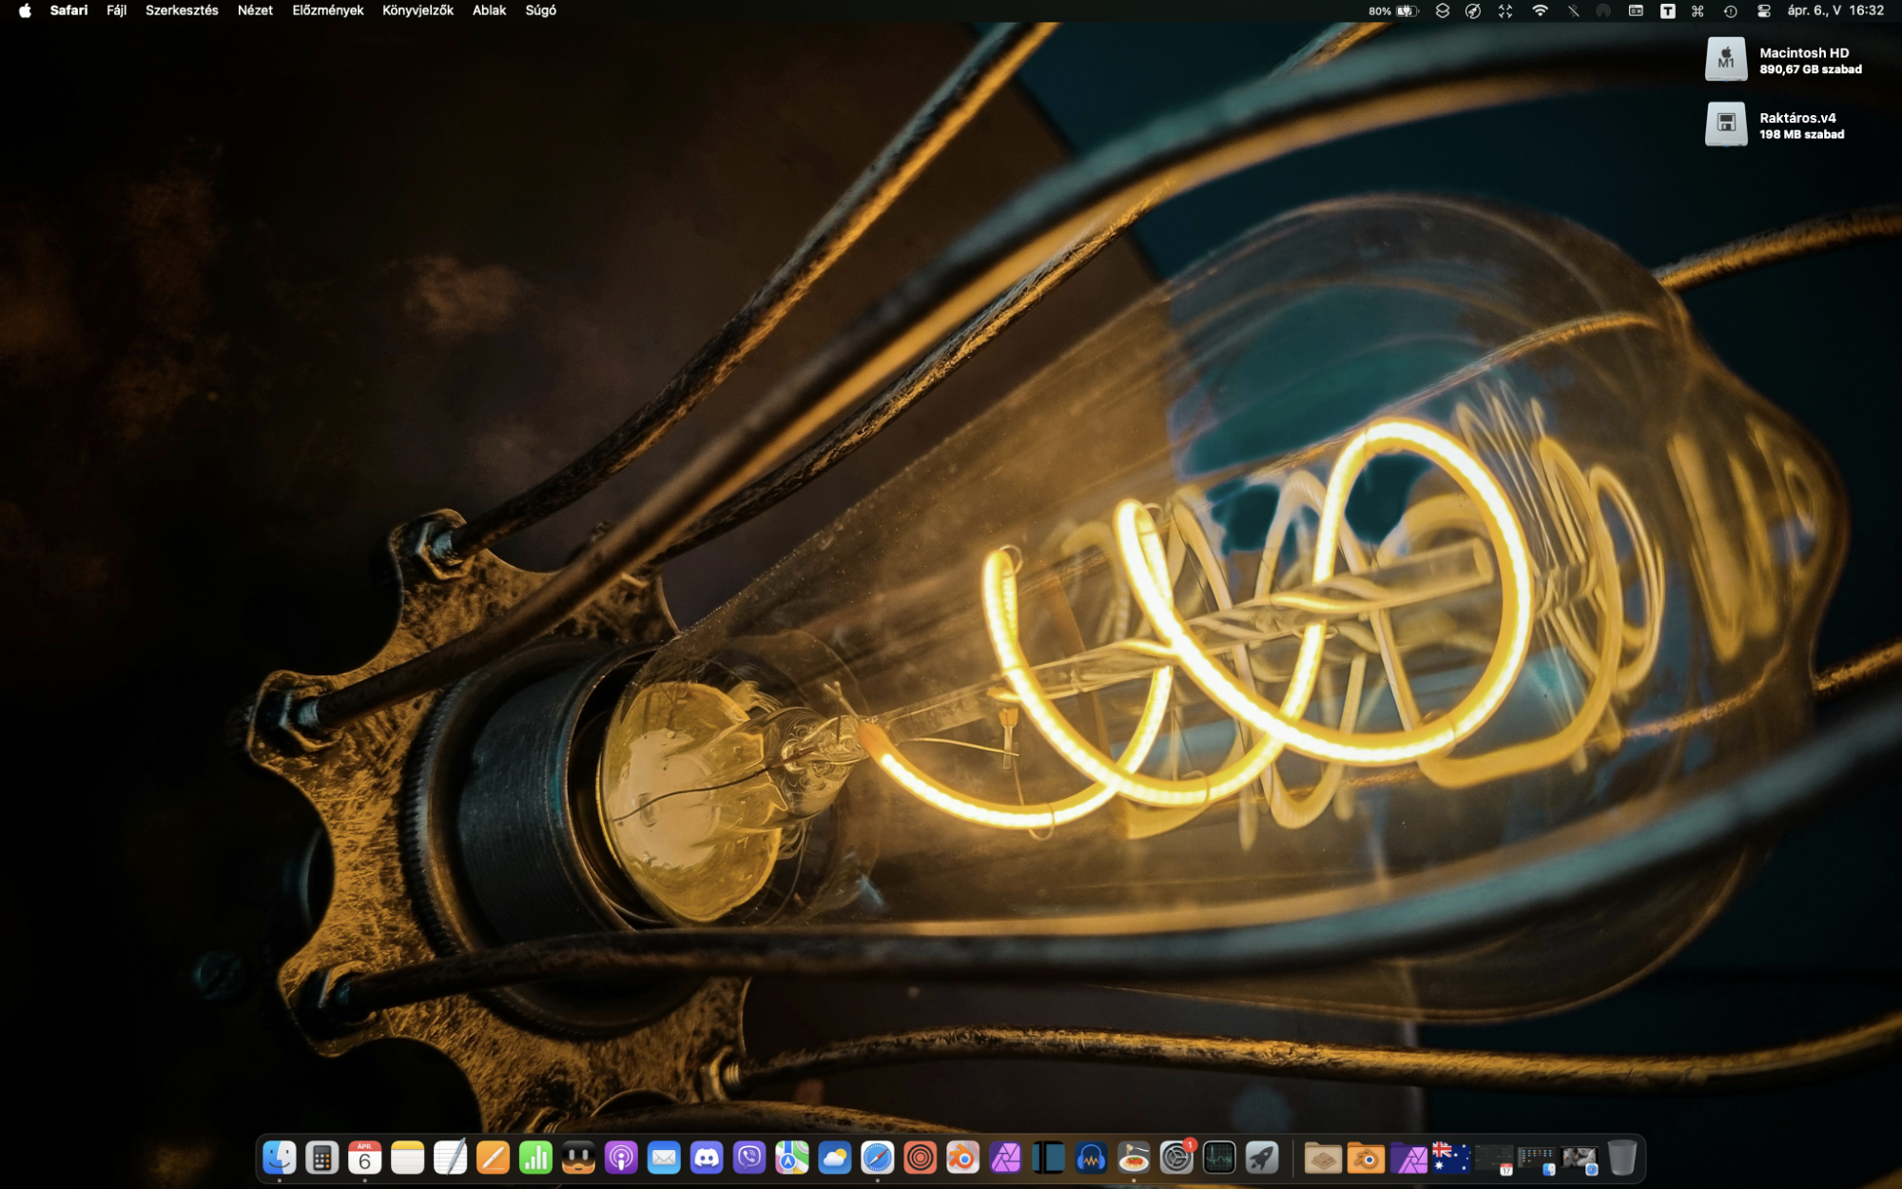
Task: Open the Előzmények menu
Action: [327, 10]
